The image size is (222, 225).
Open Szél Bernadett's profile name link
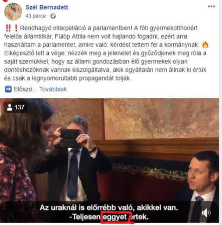click(47, 7)
